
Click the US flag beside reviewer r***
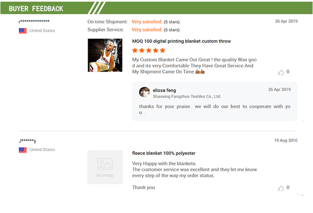click(23, 31)
